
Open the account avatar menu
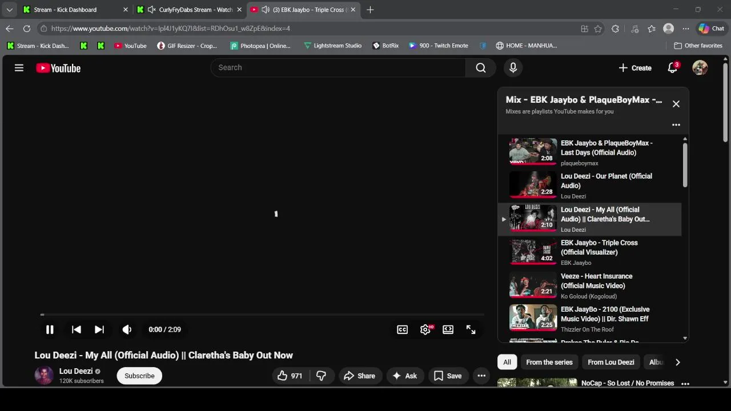pyautogui.click(x=700, y=68)
